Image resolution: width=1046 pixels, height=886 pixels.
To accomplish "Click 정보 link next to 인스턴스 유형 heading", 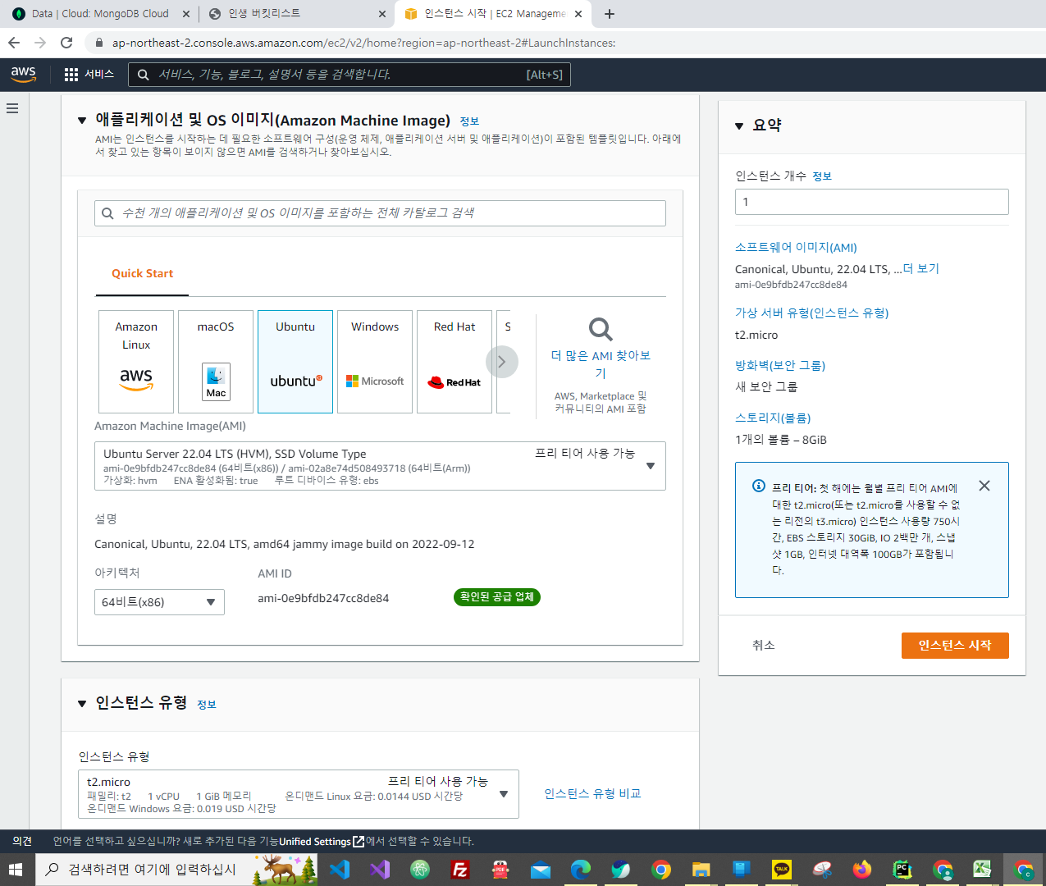I will (x=207, y=705).
